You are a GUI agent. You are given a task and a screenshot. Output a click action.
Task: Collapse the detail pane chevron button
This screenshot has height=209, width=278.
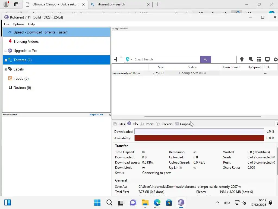(x=276, y=124)
